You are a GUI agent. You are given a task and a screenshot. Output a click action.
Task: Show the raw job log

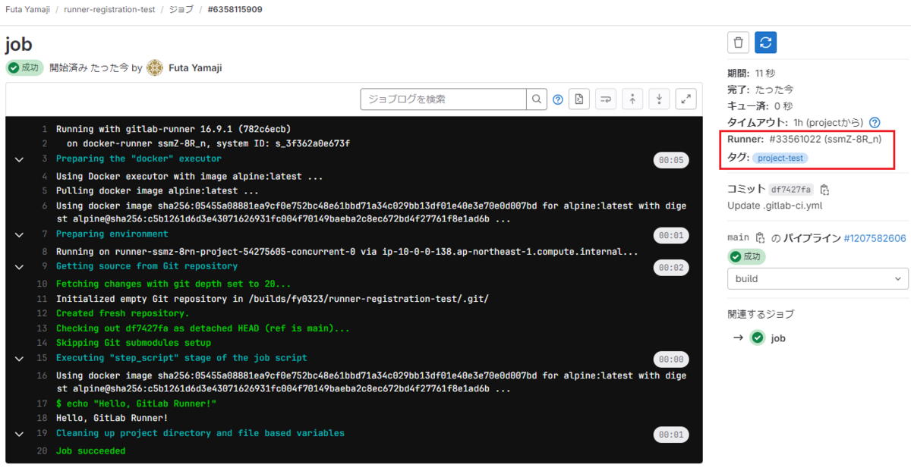(x=579, y=99)
